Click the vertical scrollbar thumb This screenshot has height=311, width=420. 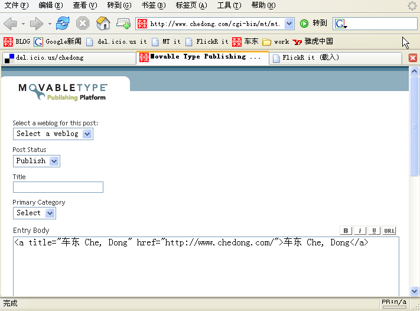point(414,126)
